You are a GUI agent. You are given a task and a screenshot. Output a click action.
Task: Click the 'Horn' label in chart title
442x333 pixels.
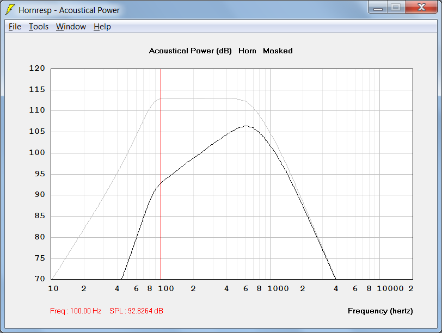(x=247, y=51)
